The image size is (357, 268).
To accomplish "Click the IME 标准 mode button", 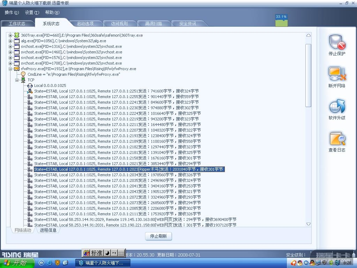I will point(97,253).
